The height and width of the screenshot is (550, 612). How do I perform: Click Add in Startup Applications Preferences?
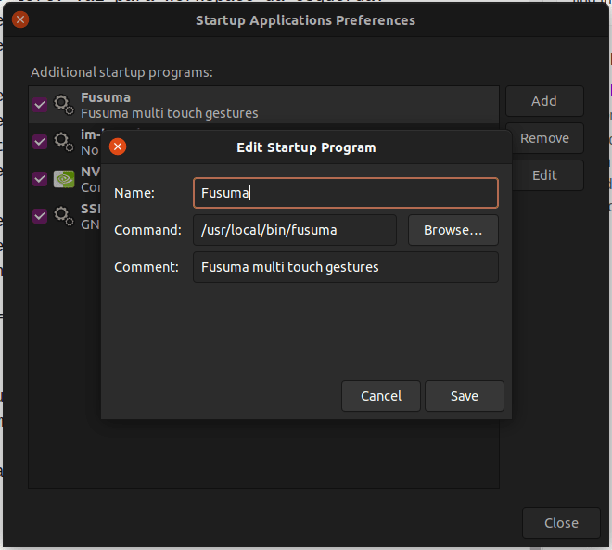pos(544,101)
